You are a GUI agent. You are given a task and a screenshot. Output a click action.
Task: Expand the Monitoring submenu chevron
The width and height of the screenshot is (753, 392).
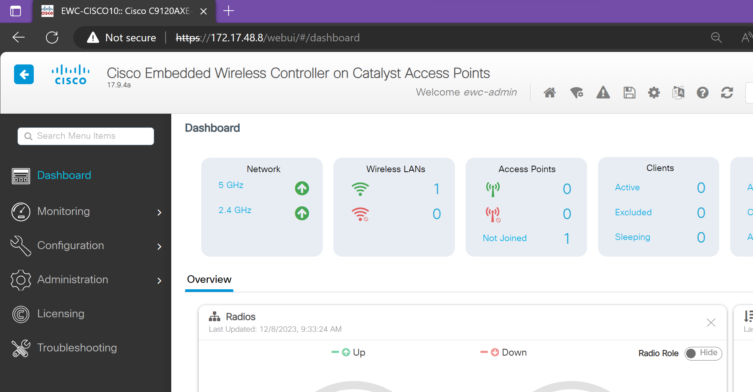pos(159,212)
